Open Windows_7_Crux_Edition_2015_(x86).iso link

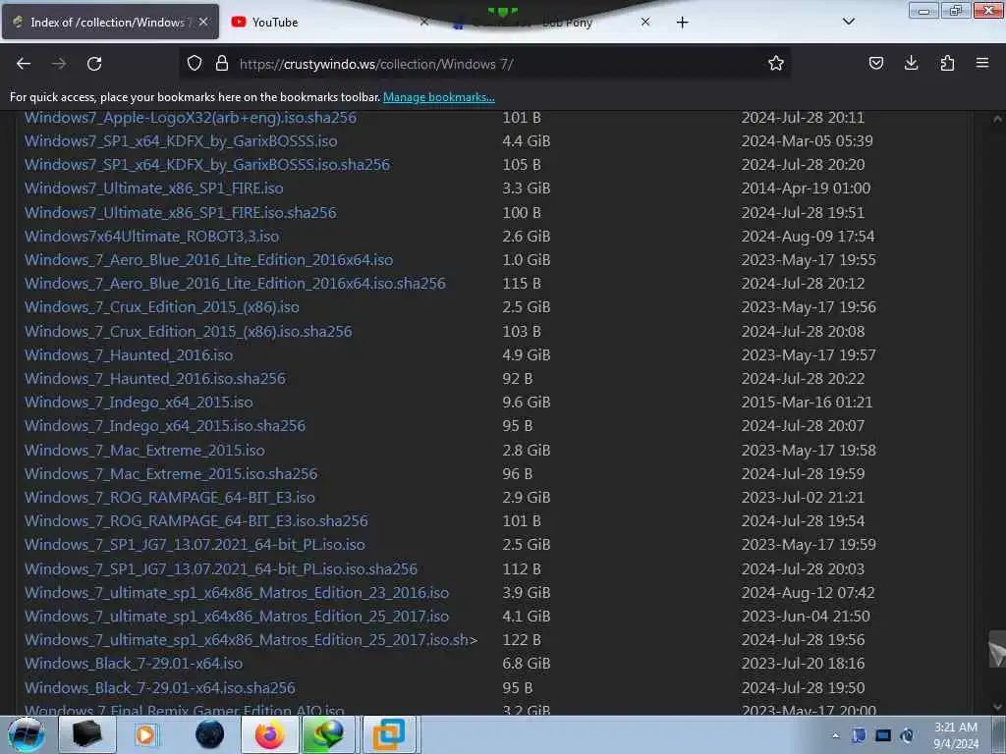pyautogui.click(x=162, y=307)
